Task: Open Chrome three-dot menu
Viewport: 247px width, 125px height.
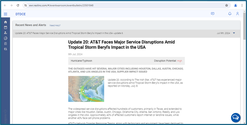Action: (x=242, y=5)
